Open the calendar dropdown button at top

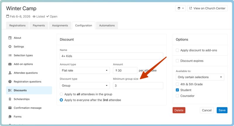coord(180,8)
